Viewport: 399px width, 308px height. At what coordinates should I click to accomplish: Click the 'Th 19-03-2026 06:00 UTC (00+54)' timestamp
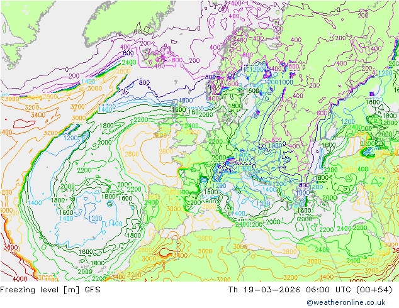(310, 290)
